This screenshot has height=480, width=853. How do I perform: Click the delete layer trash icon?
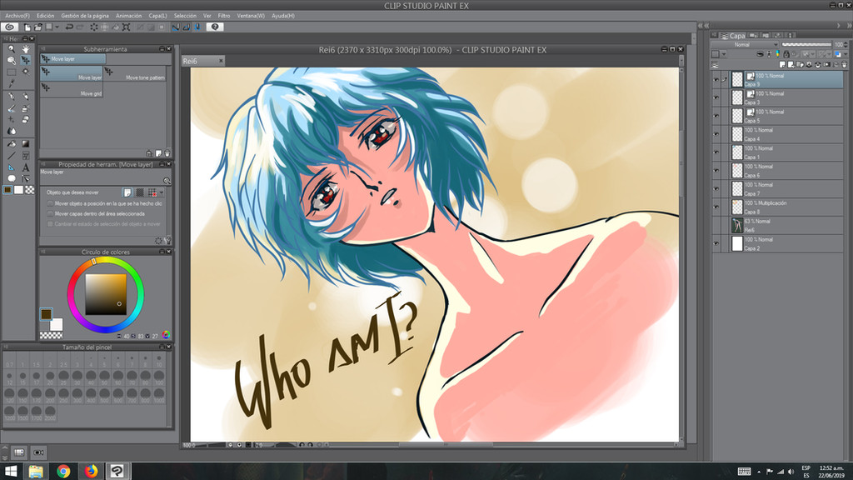pyautogui.click(x=845, y=64)
